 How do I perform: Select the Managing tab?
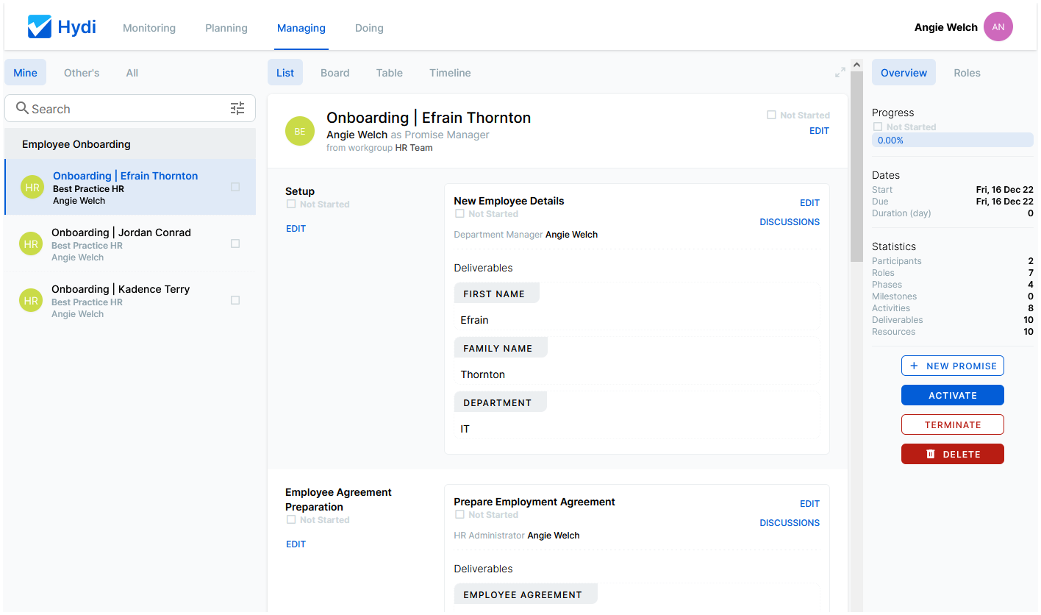pos(301,28)
